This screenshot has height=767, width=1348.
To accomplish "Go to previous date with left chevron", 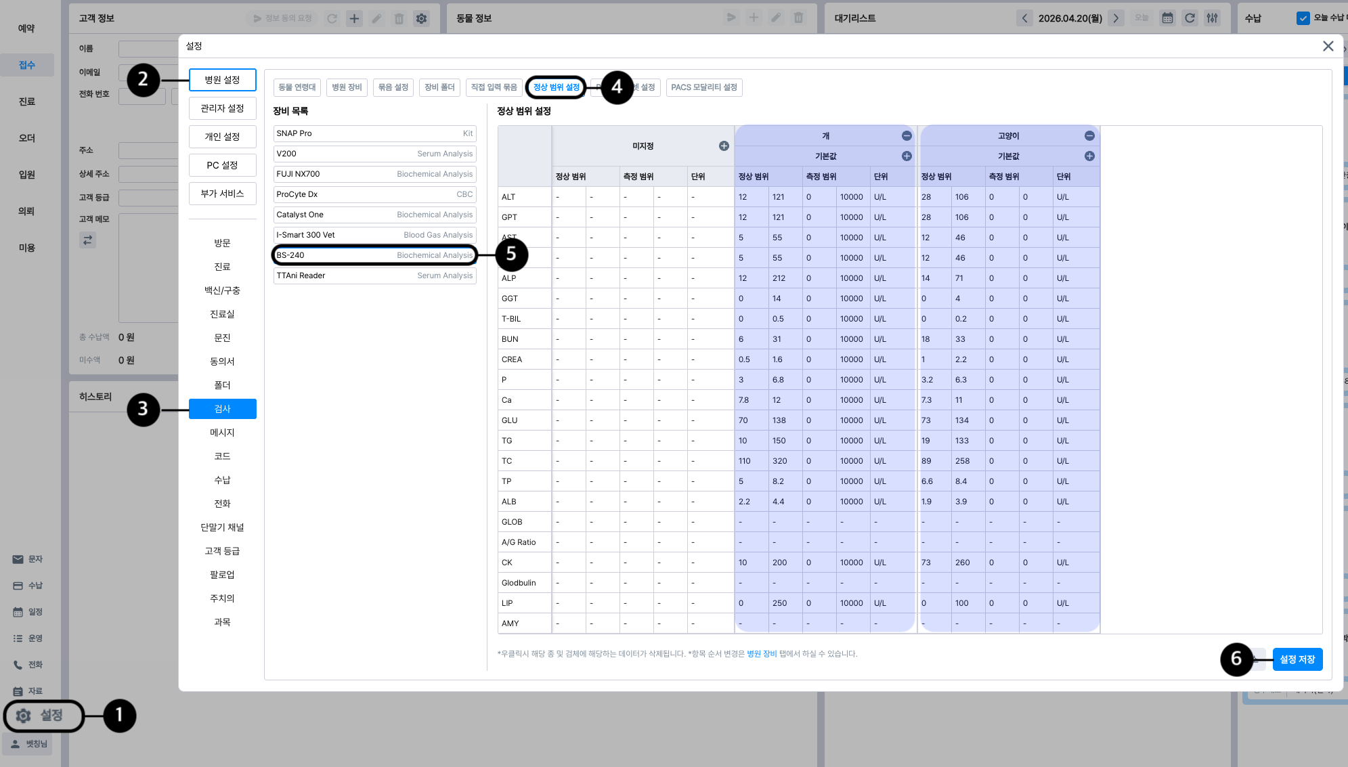I will pos(1024,18).
